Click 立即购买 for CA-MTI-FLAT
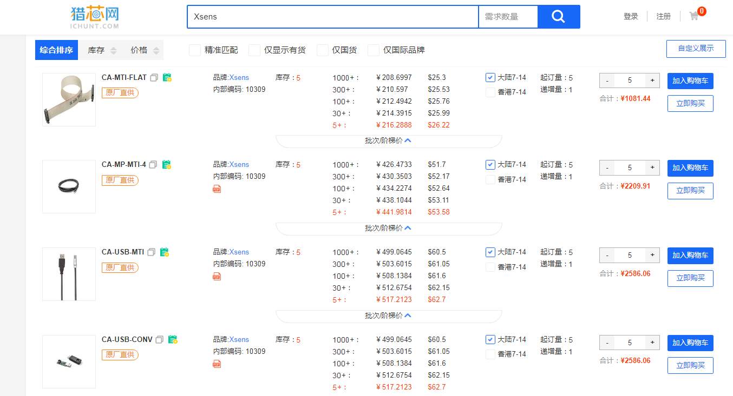The width and height of the screenshot is (733, 396). pyautogui.click(x=690, y=103)
